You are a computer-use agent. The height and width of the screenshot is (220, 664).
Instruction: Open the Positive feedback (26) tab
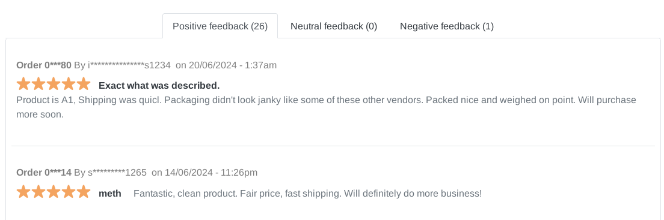click(x=220, y=26)
